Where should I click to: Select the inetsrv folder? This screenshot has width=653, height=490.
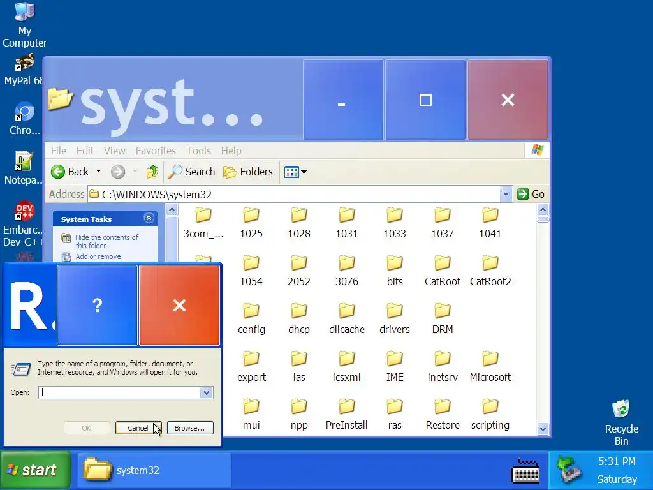(443, 367)
